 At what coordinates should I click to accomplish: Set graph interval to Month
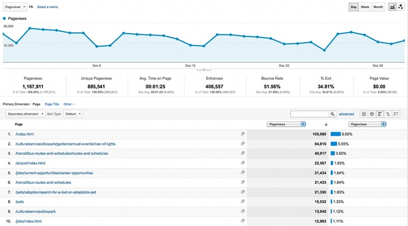378,7
